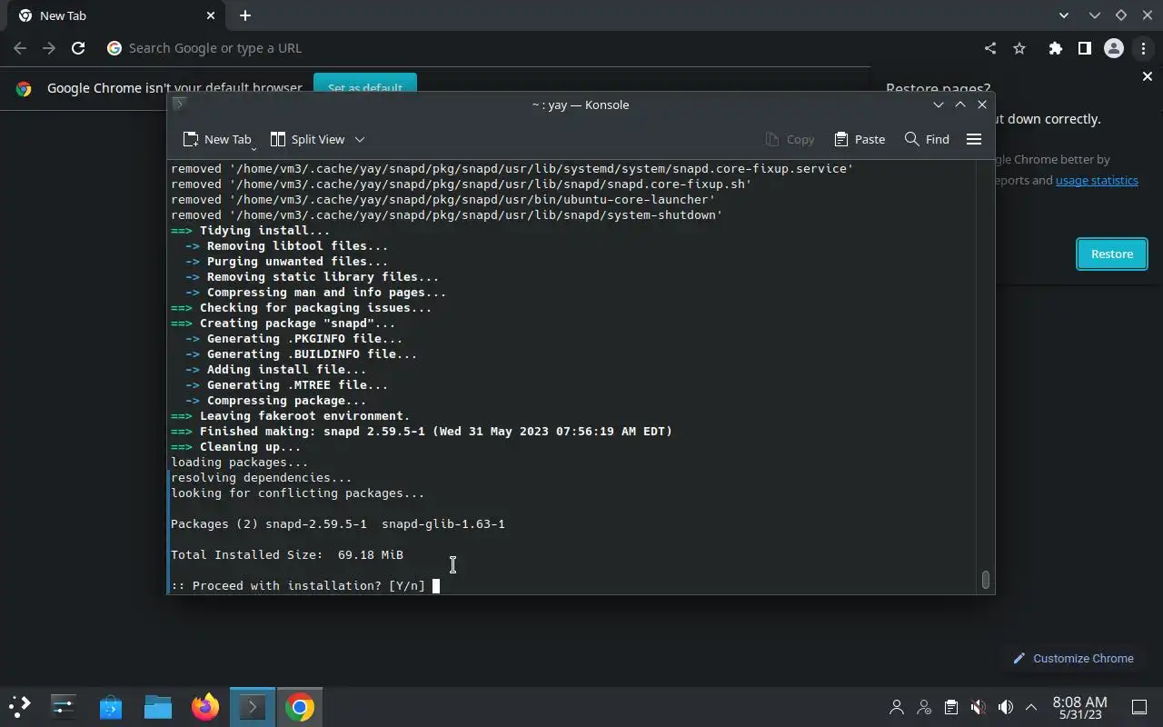The width and height of the screenshot is (1163, 727).
Task: Select the 'New Tab' Chrome tab
Action: click(x=116, y=15)
